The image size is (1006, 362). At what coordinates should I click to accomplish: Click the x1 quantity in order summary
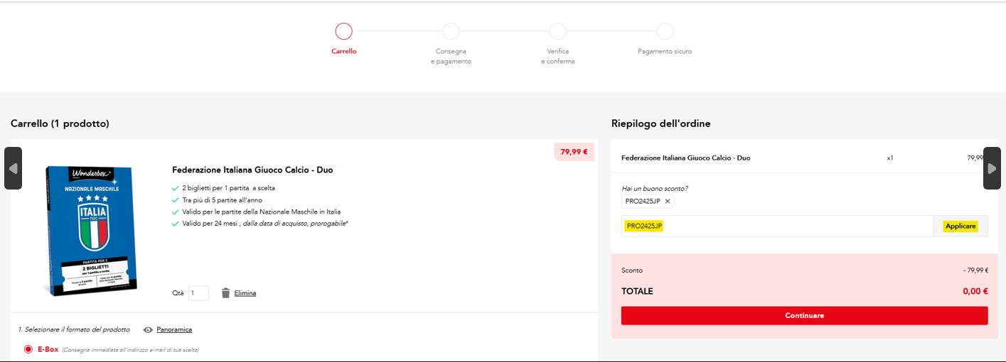pos(890,158)
